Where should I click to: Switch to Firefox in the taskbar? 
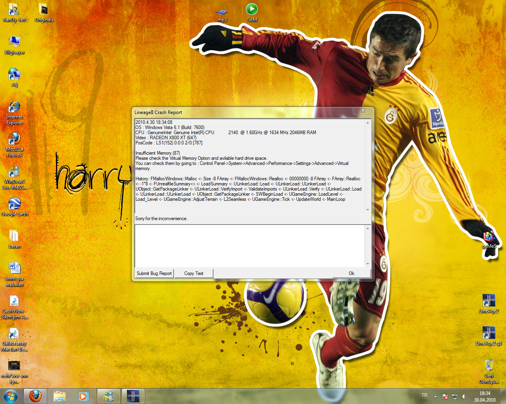[35, 396]
